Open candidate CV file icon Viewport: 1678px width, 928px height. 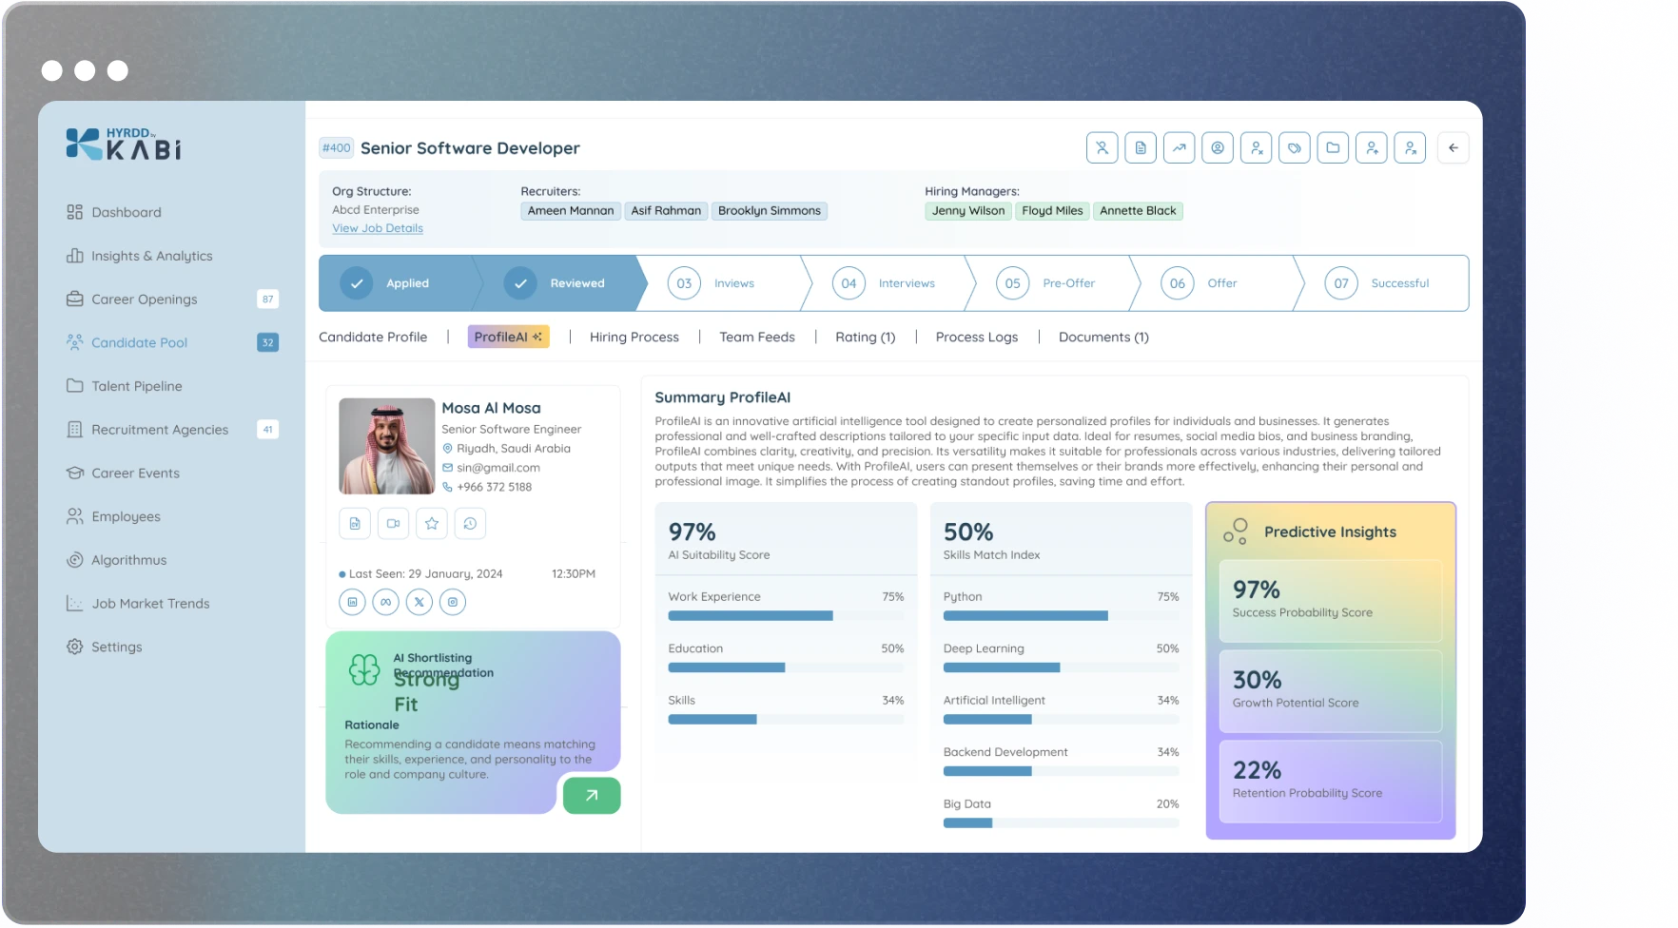(x=355, y=524)
